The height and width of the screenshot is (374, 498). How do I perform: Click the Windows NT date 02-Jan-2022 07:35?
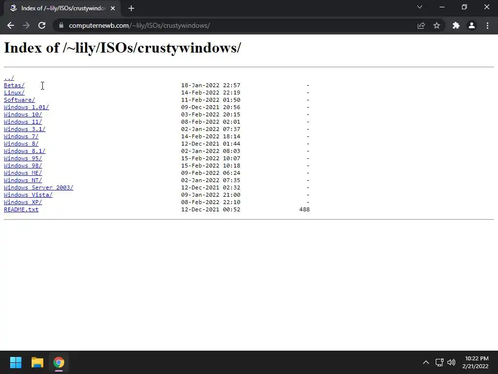pyautogui.click(x=211, y=180)
